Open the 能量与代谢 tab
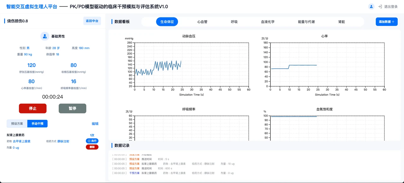Viewport: 404px width, 183px height. tap(306, 22)
